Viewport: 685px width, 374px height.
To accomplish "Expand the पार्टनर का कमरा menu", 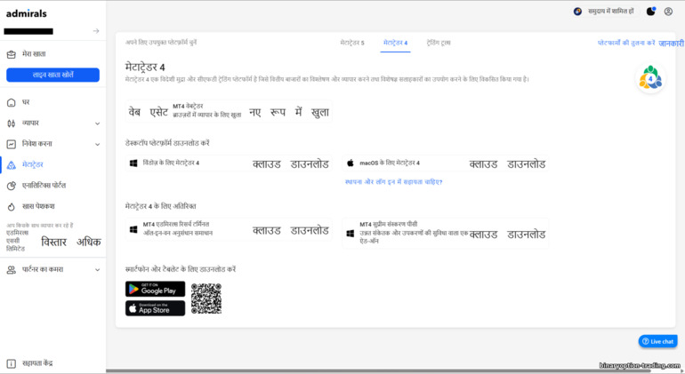I will [x=96, y=269].
